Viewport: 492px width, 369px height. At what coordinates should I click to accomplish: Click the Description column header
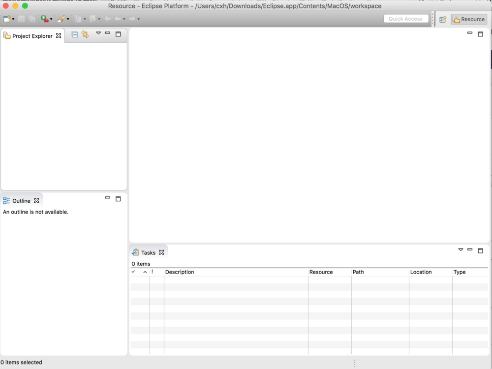[180, 272]
